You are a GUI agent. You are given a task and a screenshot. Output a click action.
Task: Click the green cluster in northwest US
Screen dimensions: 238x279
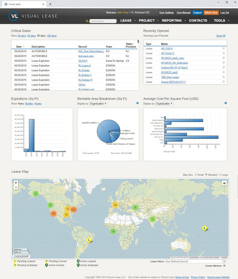pos(50,205)
